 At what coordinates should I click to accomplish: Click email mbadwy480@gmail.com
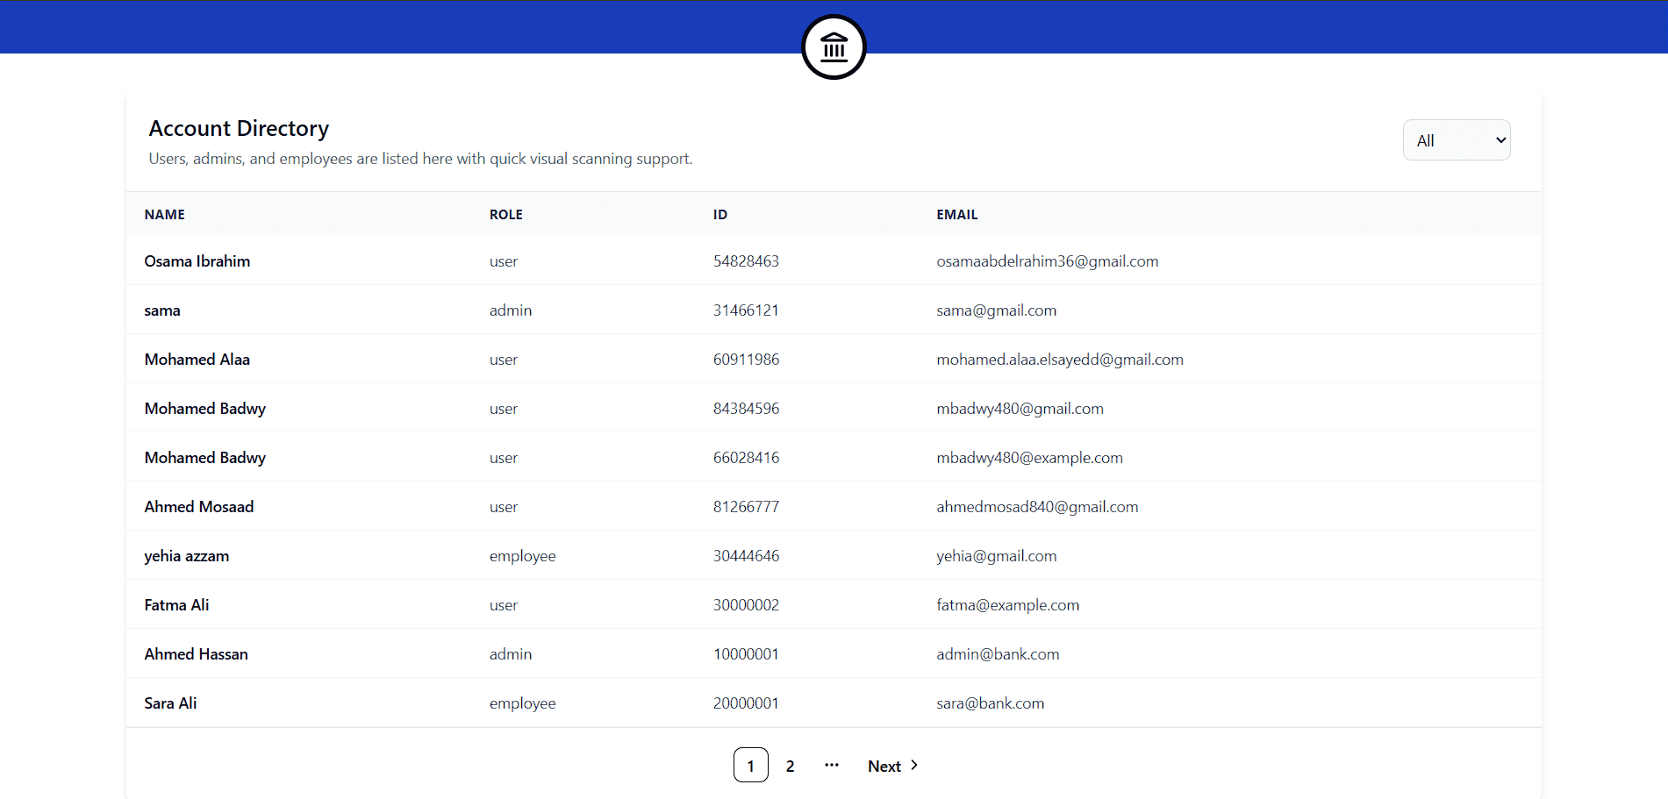click(x=1020, y=409)
